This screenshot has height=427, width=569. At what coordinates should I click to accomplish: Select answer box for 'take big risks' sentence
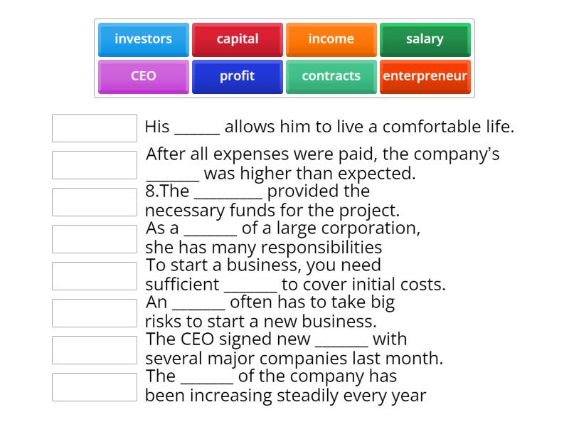(x=95, y=313)
